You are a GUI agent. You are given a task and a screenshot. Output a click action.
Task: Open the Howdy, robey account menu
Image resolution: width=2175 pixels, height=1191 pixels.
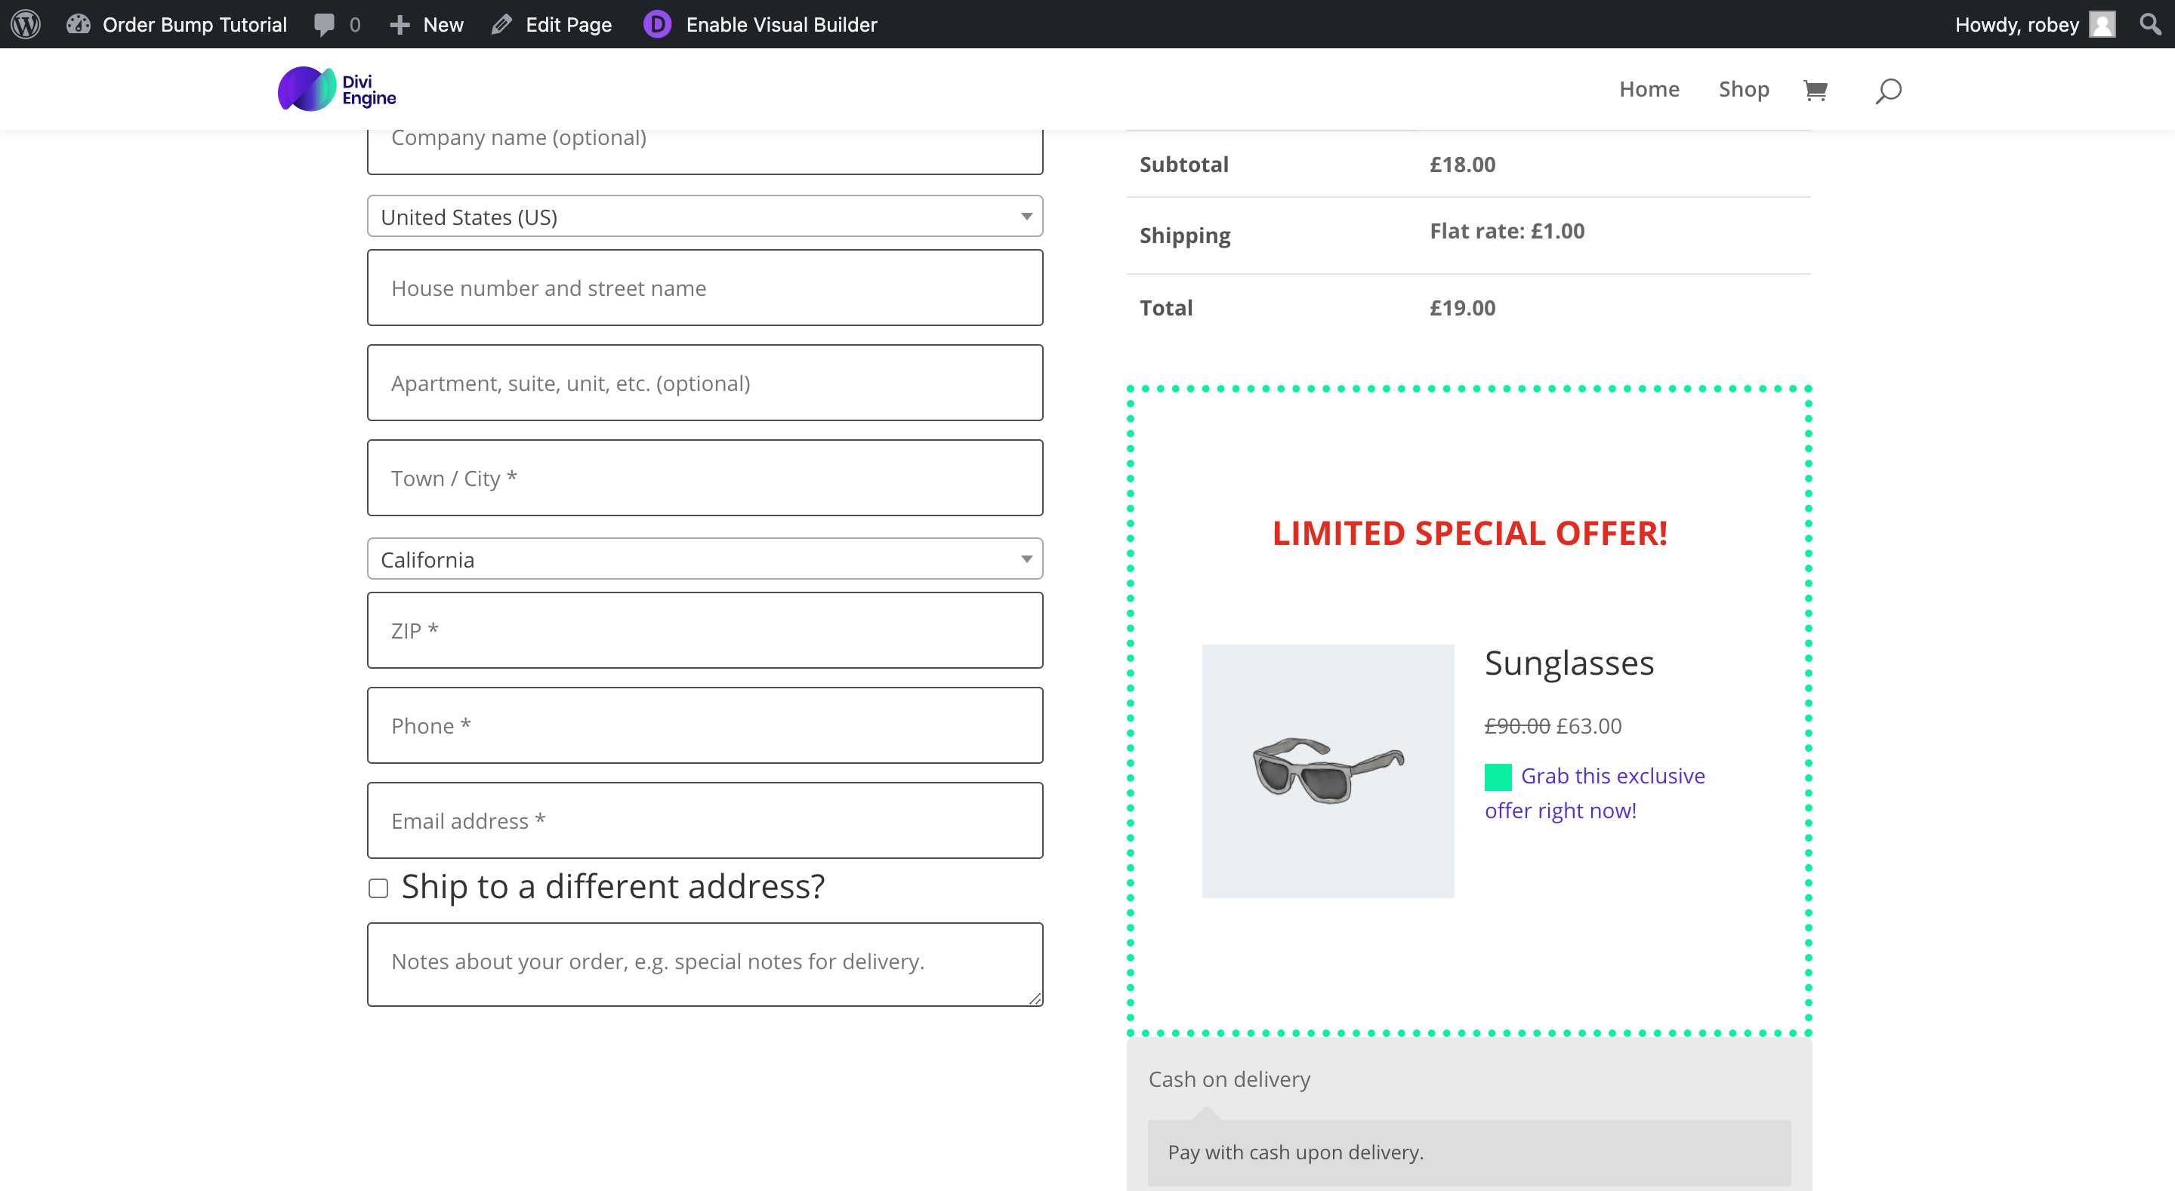[2035, 24]
